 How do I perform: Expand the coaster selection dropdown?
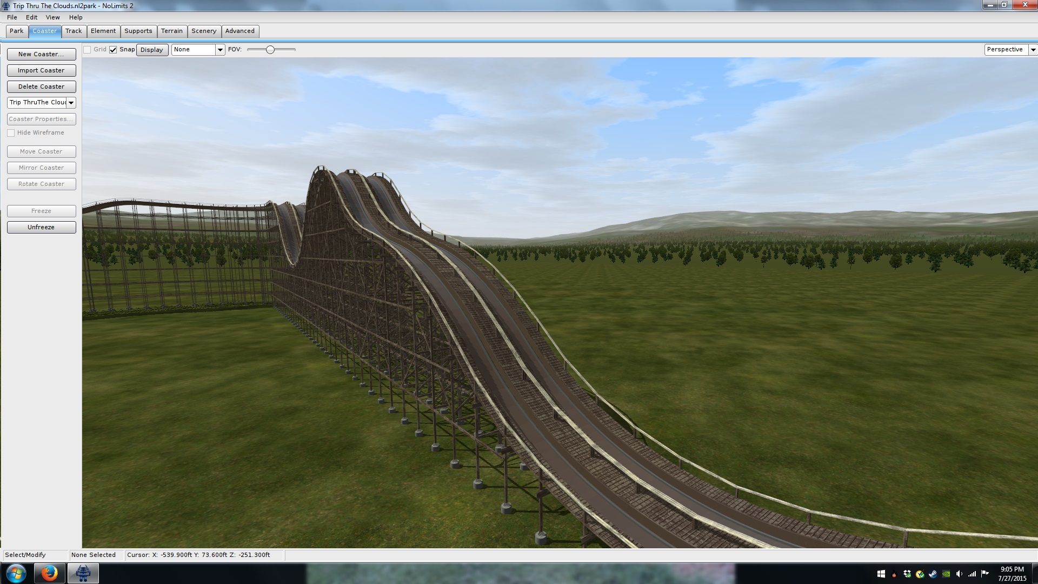71,103
